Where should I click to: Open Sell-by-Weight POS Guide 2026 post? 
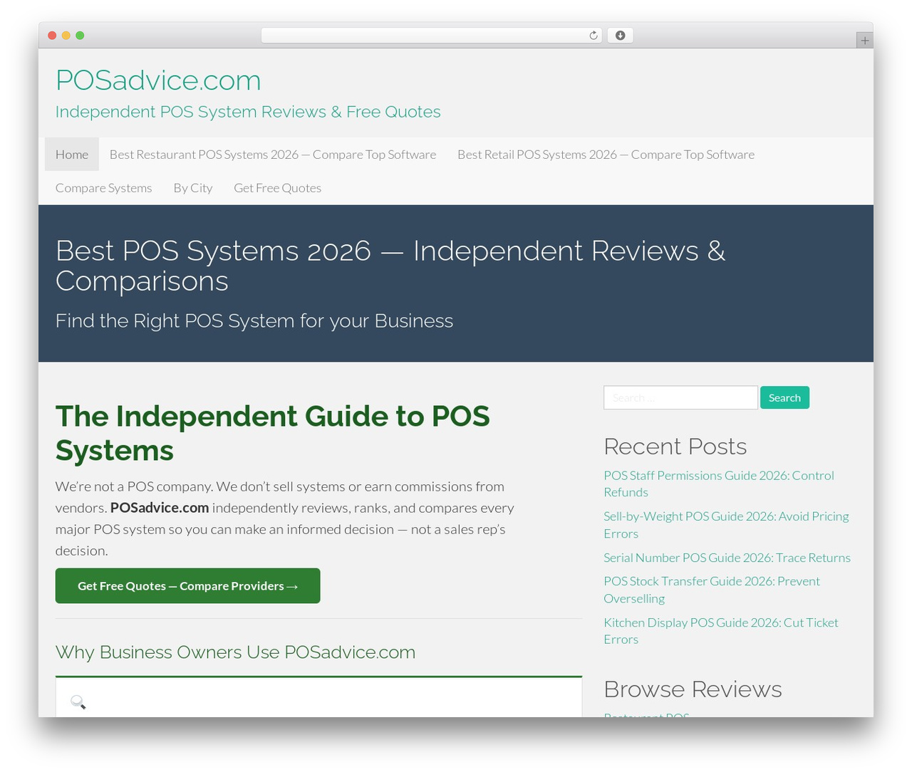click(726, 525)
